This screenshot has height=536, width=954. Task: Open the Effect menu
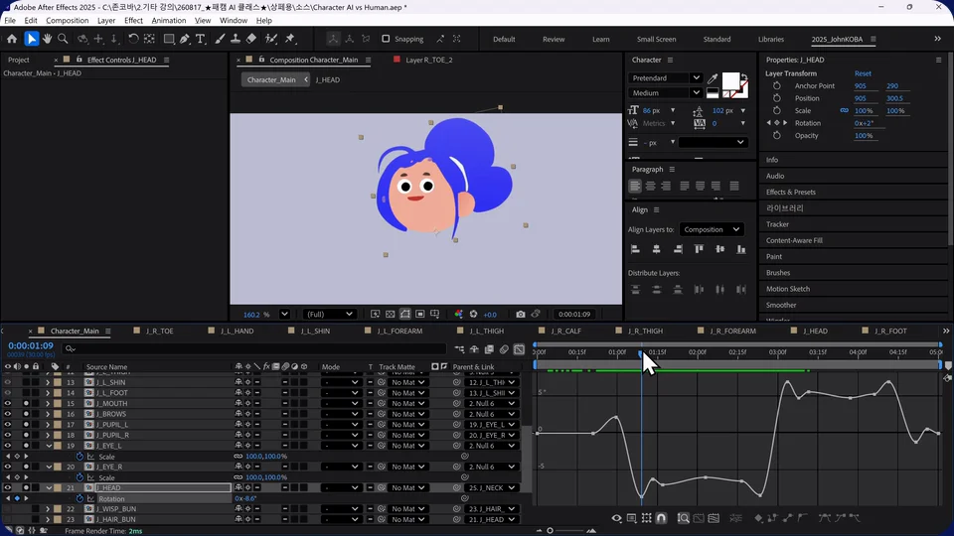(133, 20)
